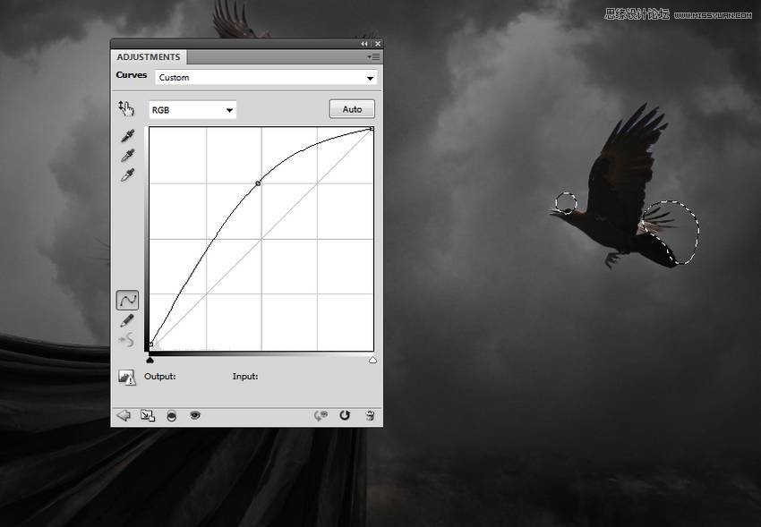Click the white point input slider

[372, 360]
